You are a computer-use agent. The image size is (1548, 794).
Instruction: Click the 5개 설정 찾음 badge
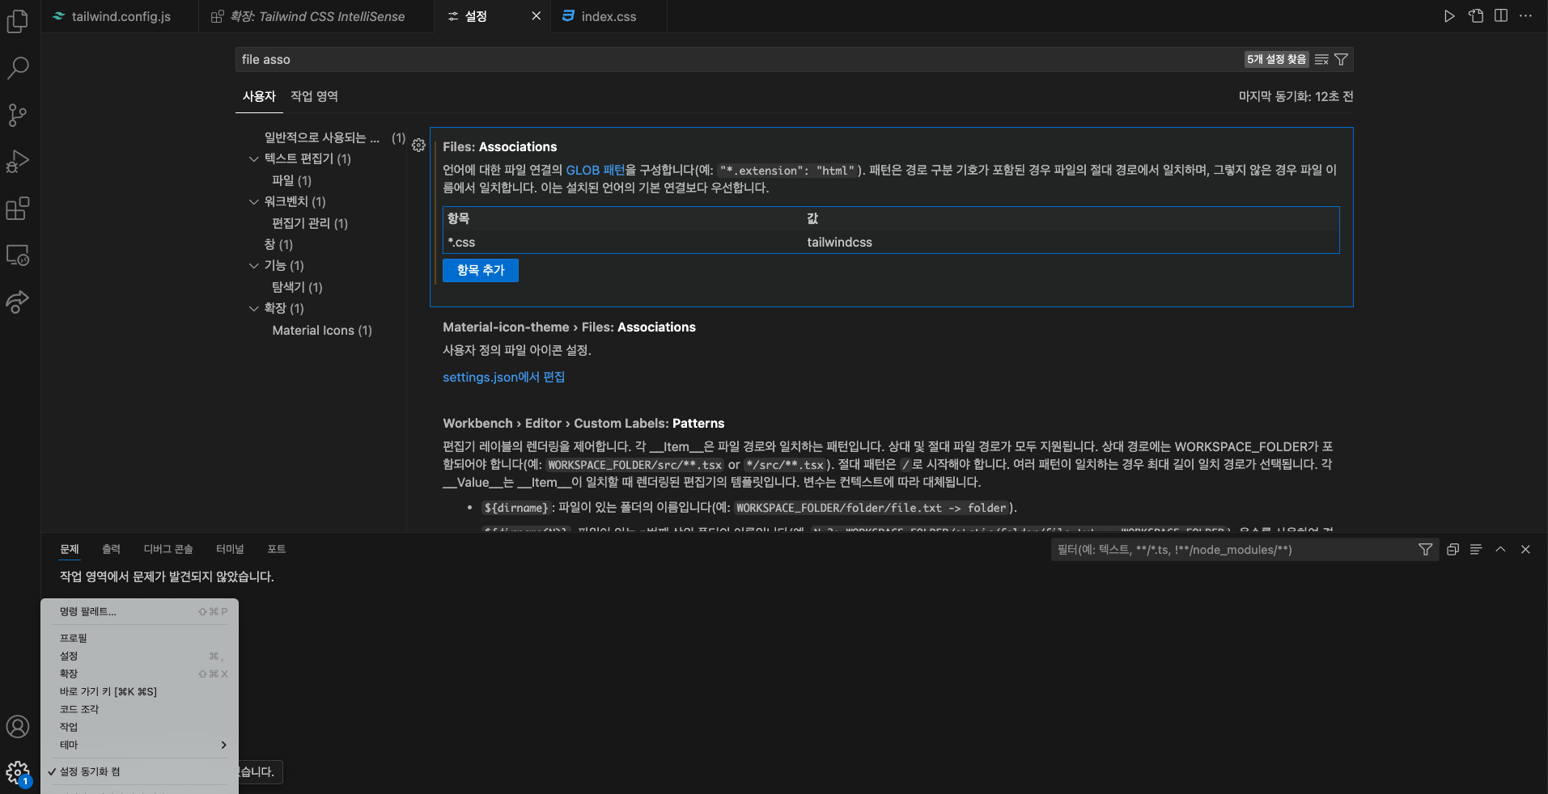1276,59
